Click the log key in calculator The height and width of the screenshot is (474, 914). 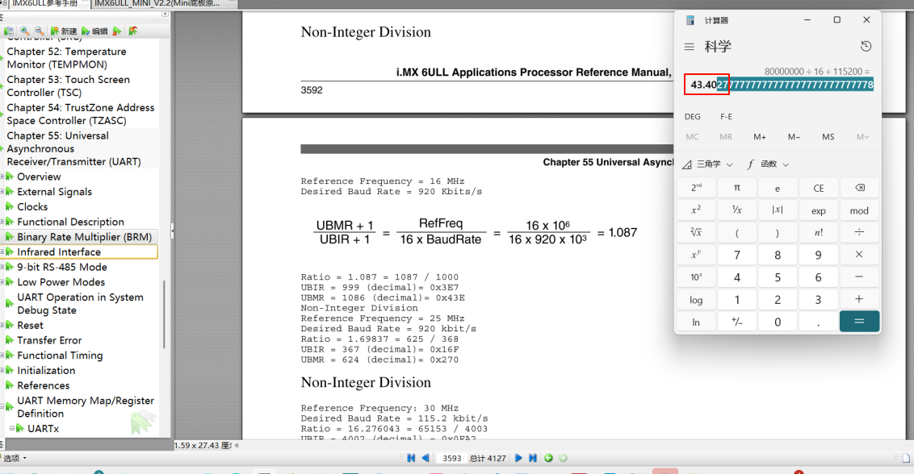click(x=696, y=299)
